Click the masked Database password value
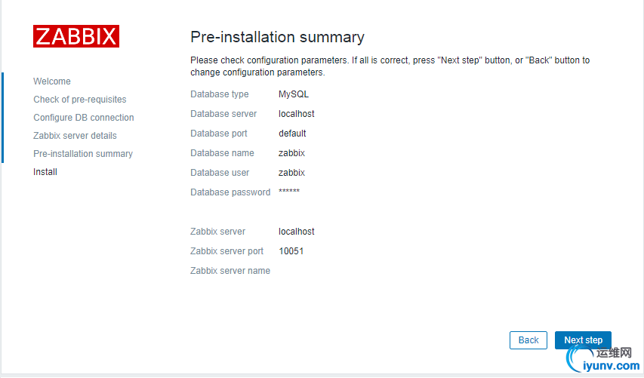 [x=289, y=192]
